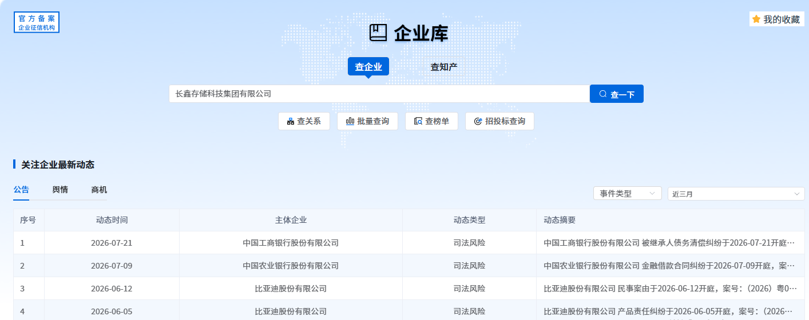Click the 查一下 search button
Screen dimensions: 809x320
pos(617,94)
